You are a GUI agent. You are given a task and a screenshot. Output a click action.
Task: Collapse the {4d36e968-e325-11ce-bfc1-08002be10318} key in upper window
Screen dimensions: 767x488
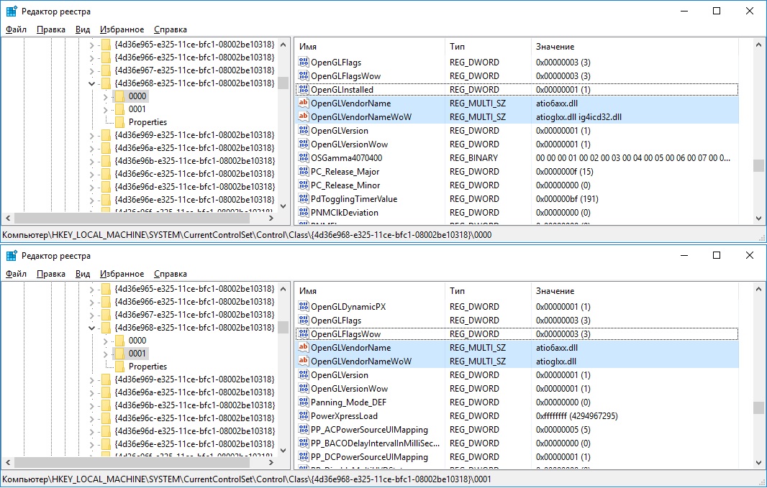point(91,83)
